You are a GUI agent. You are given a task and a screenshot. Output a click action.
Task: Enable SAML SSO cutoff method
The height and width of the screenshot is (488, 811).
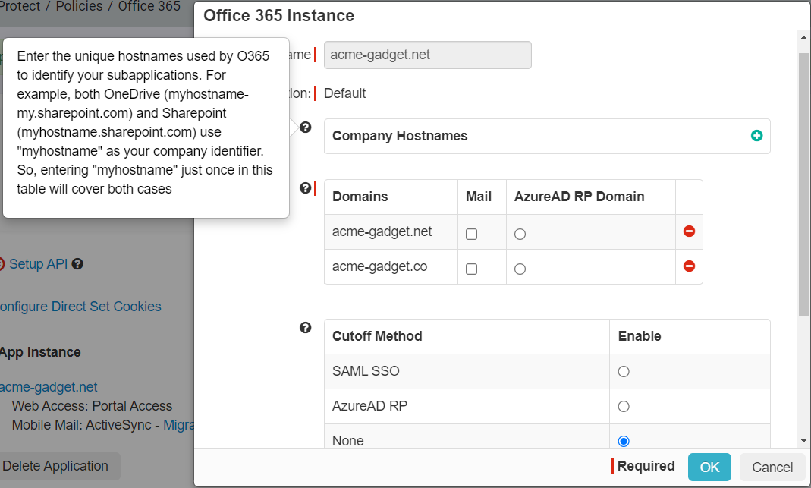(x=624, y=372)
